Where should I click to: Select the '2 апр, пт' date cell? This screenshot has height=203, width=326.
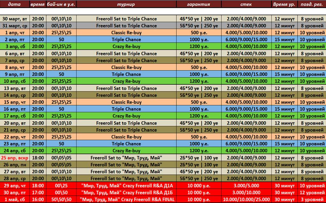pos(15,40)
